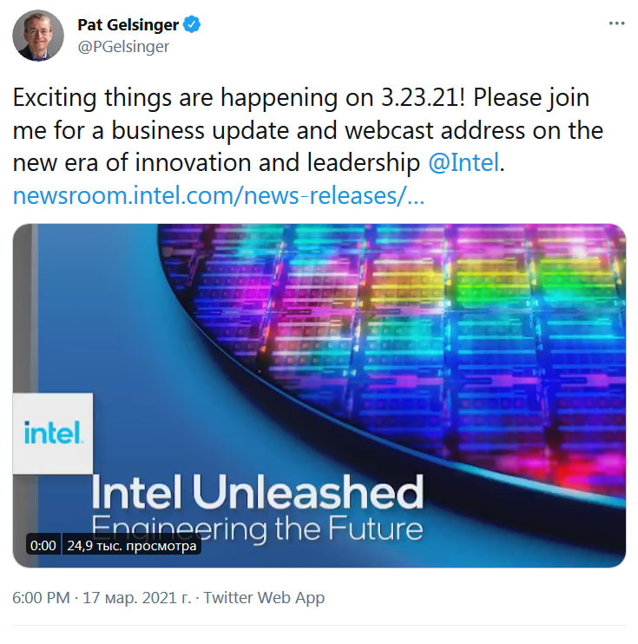
Task: Open the tweet's three-dot more options menu
Action: tap(615, 24)
